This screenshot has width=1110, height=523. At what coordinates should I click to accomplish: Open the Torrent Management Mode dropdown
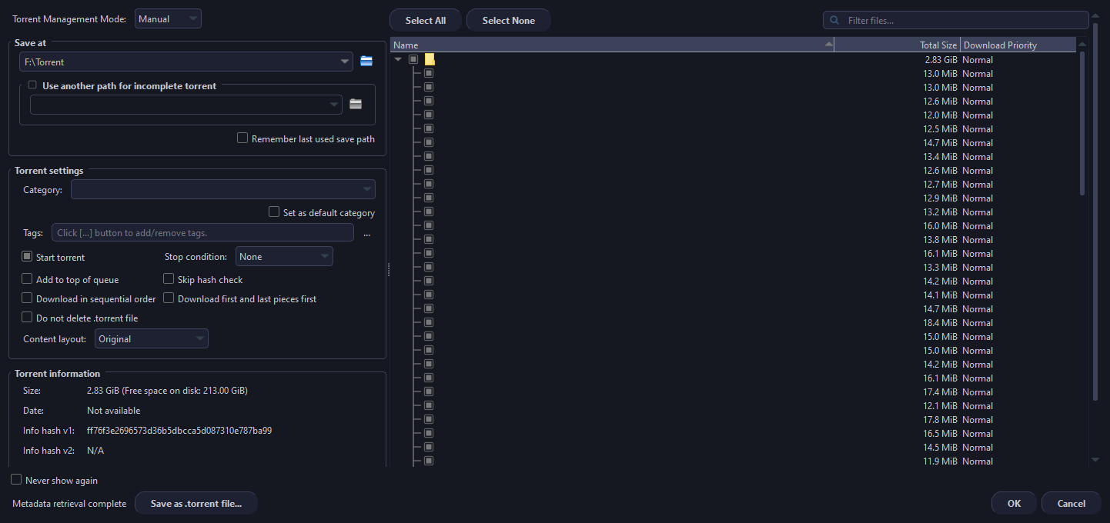[168, 19]
